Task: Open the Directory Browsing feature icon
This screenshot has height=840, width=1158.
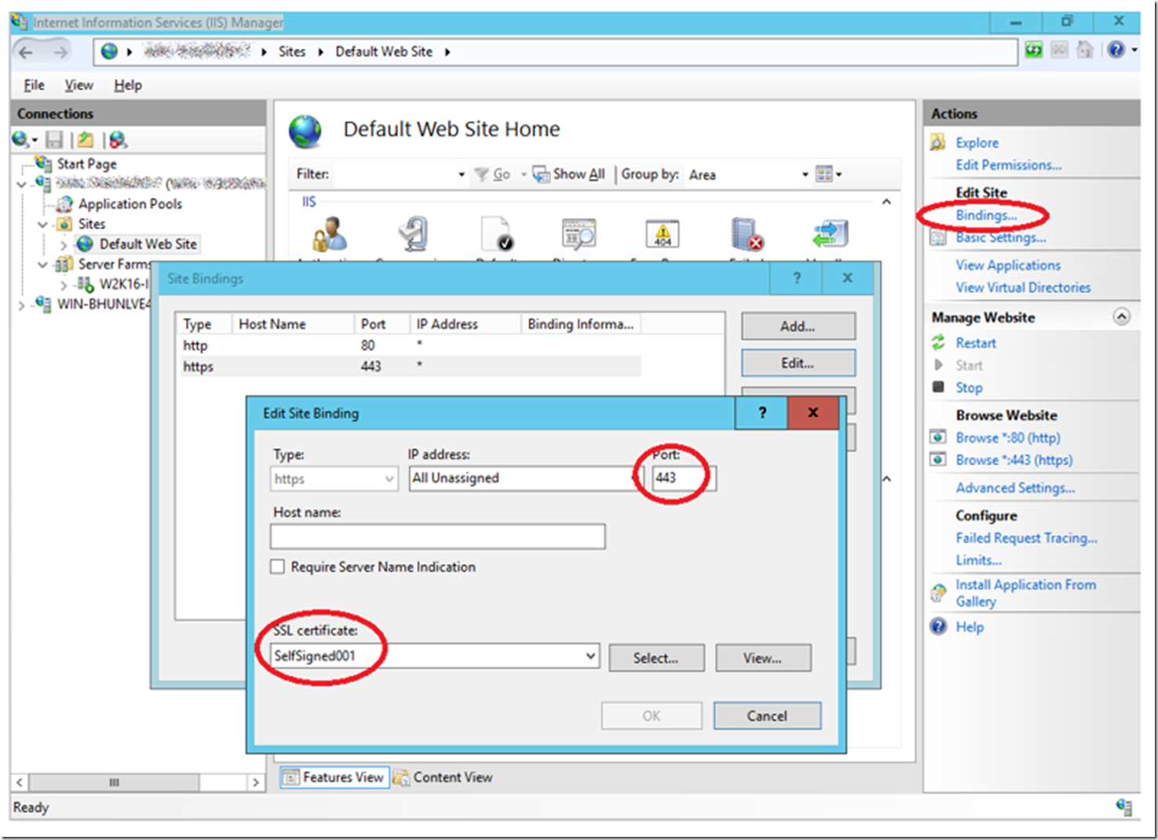Action: pyautogui.click(x=579, y=235)
